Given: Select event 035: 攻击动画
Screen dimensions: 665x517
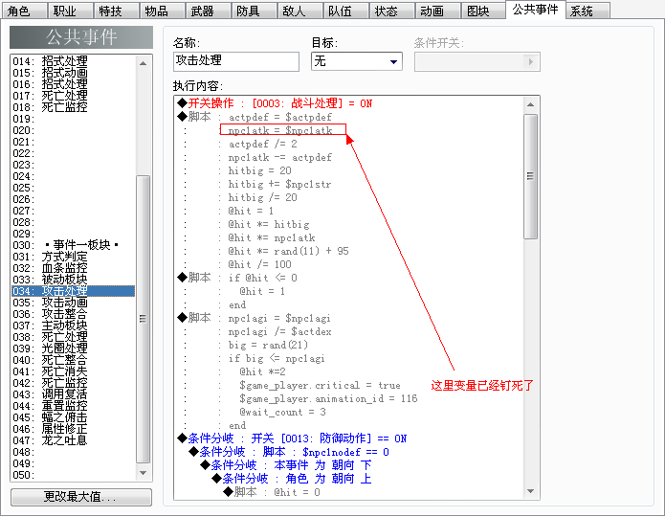Looking at the screenshot, I should tap(73, 303).
